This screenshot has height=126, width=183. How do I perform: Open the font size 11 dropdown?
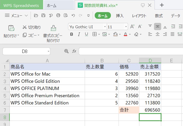click(126, 27)
